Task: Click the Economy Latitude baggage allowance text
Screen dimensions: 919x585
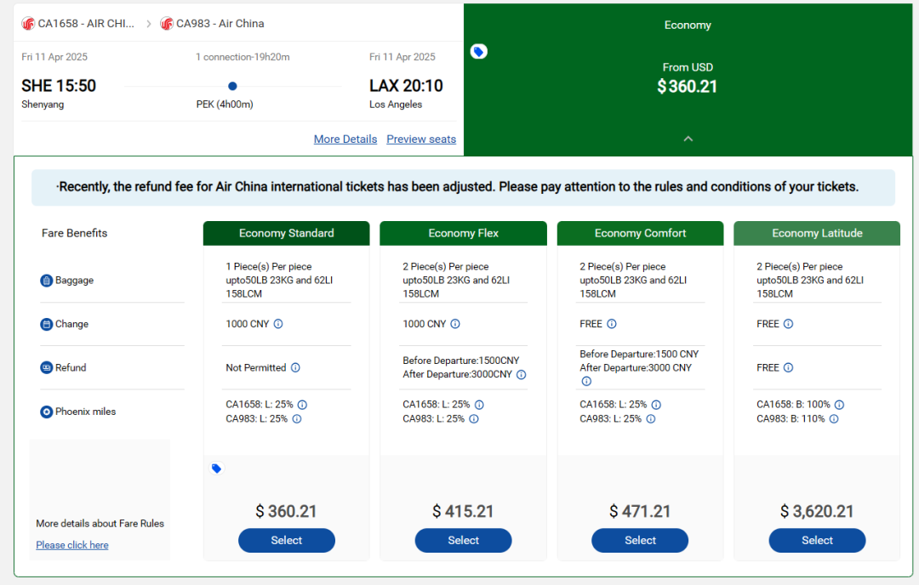Action: pyautogui.click(x=810, y=281)
